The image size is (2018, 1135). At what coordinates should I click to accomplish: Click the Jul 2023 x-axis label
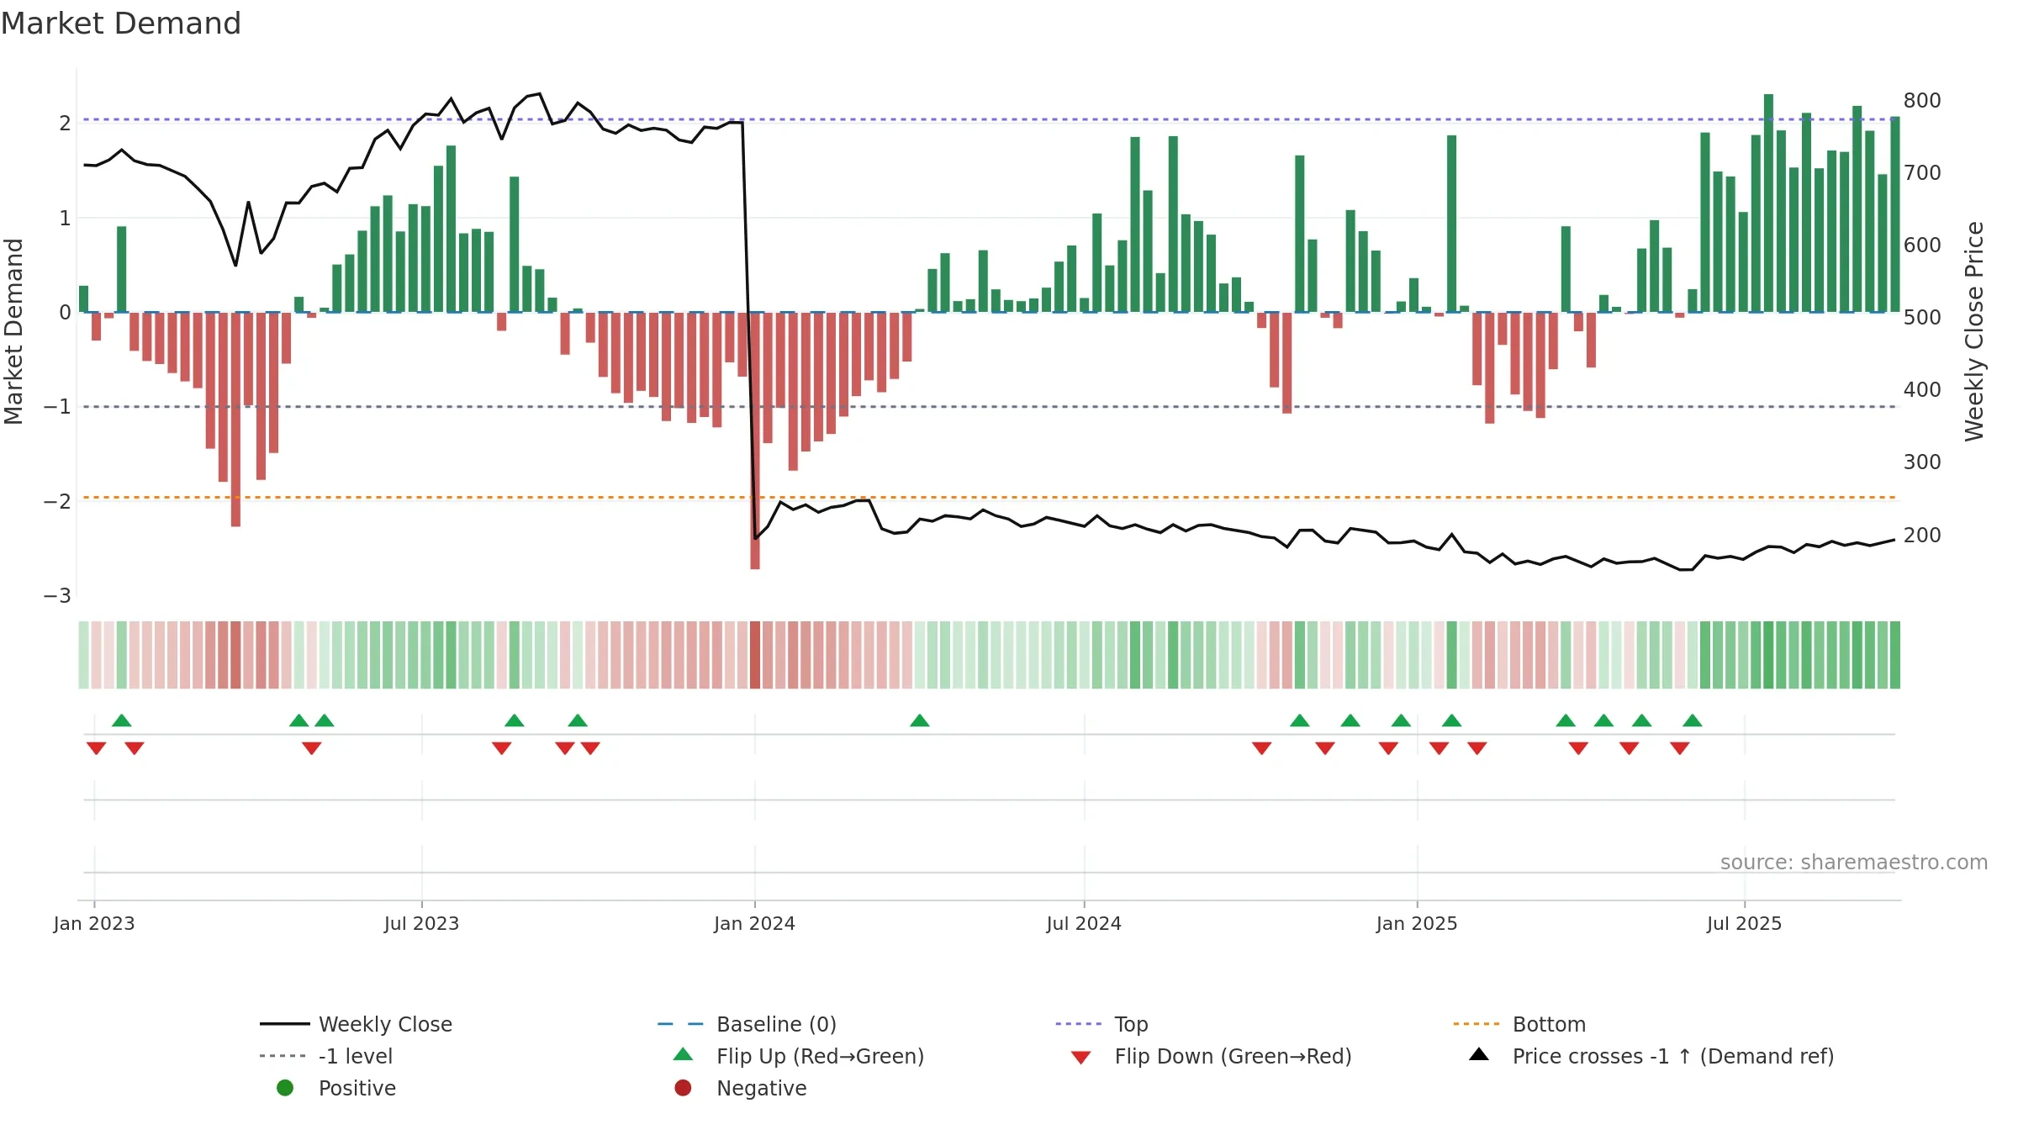coord(421,923)
